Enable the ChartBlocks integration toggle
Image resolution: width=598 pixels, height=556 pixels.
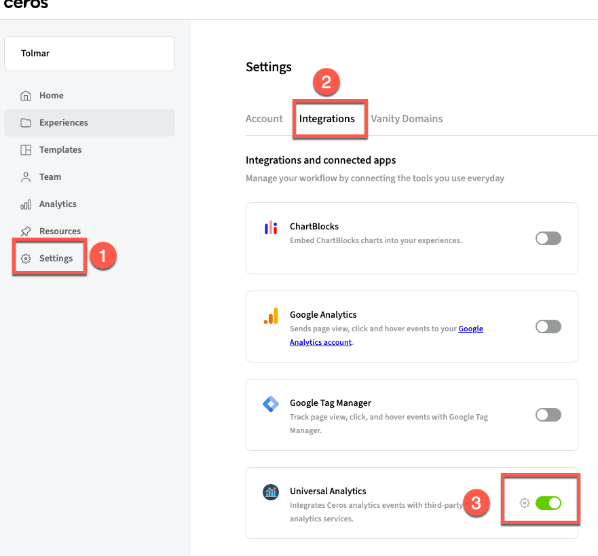(x=548, y=238)
